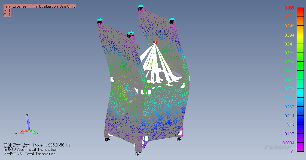Click the 0.855 maximum legend value
Viewport: 306px width, 160px height.
click(x=289, y=8)
